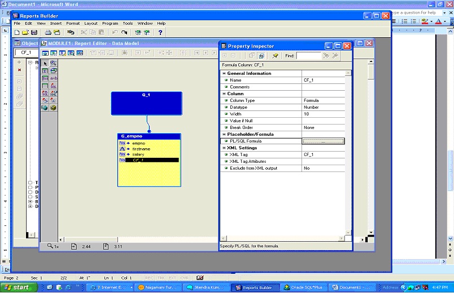Select the Data Link tool in palette
Image resolution: width=454 pixels, height=293 pixels.
(x=54, y=71)
